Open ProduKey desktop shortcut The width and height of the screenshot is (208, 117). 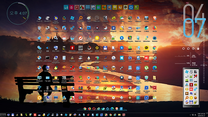[72, 59]
